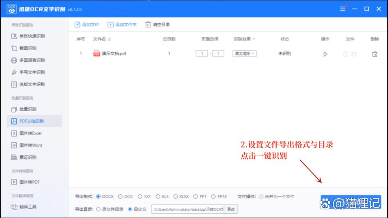Image resolution: width=388 pixels, height=218 pixels.
Task: Click the clear list trash icon
Action: point(148,25)
